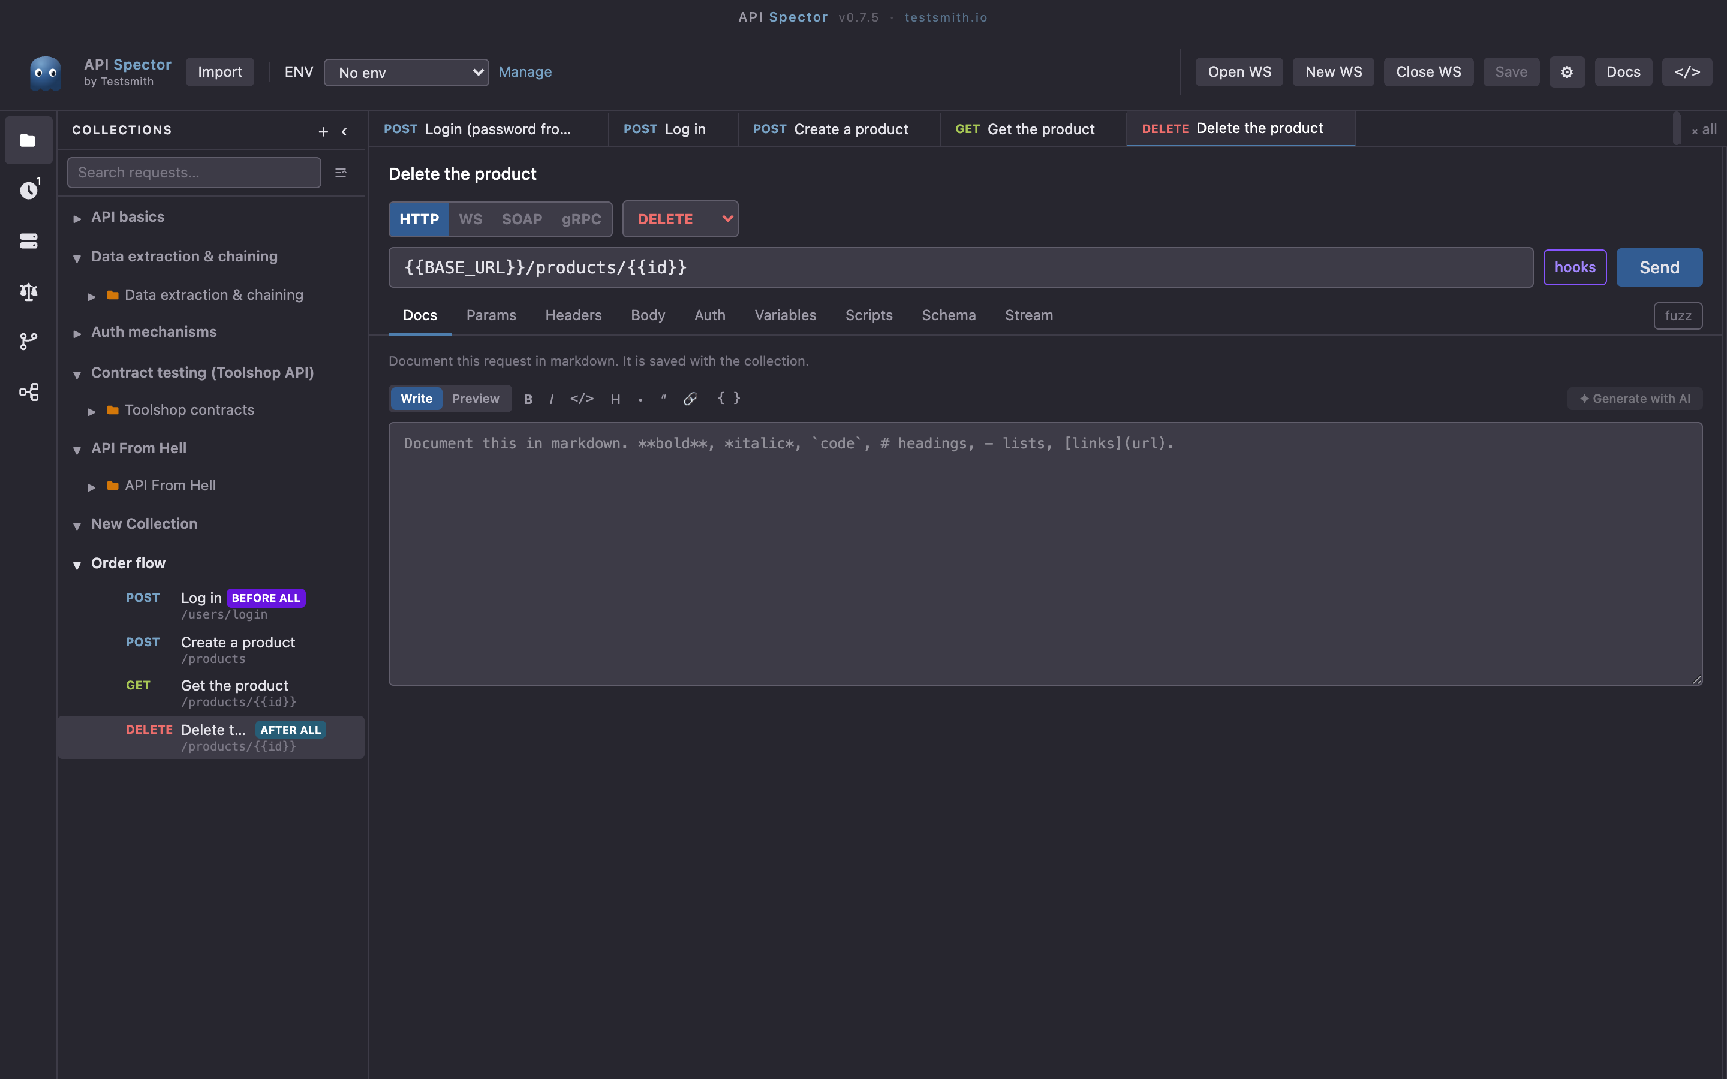Click the Manage environments link

(x=525, y=72)
